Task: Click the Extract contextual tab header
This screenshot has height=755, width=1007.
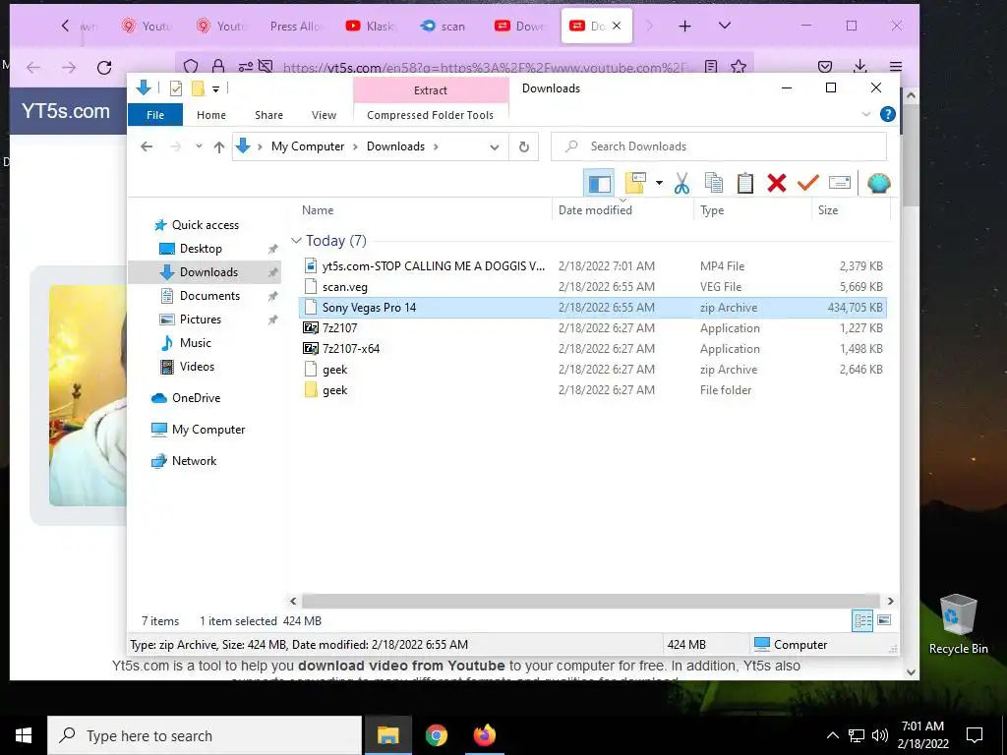Action: point(431,90)
